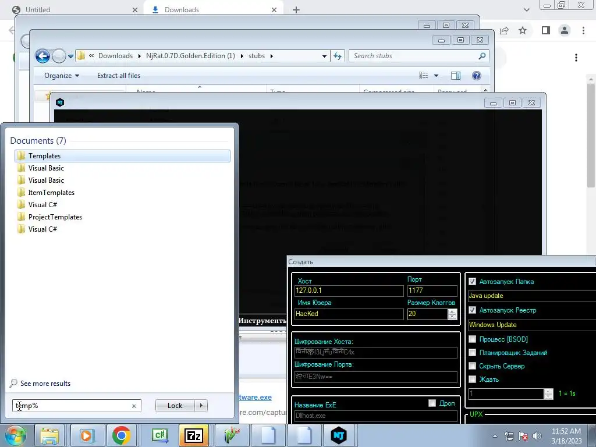Open a new Chrome tab

pos(296,10)
